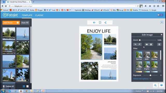Rotate image left in Edit Image panel

click(135, 44)
